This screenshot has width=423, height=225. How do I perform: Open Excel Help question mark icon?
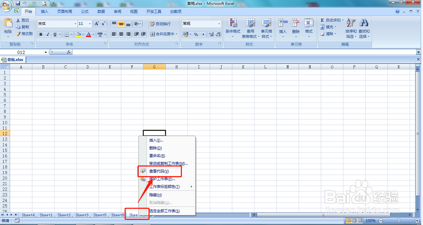(397, 11)
